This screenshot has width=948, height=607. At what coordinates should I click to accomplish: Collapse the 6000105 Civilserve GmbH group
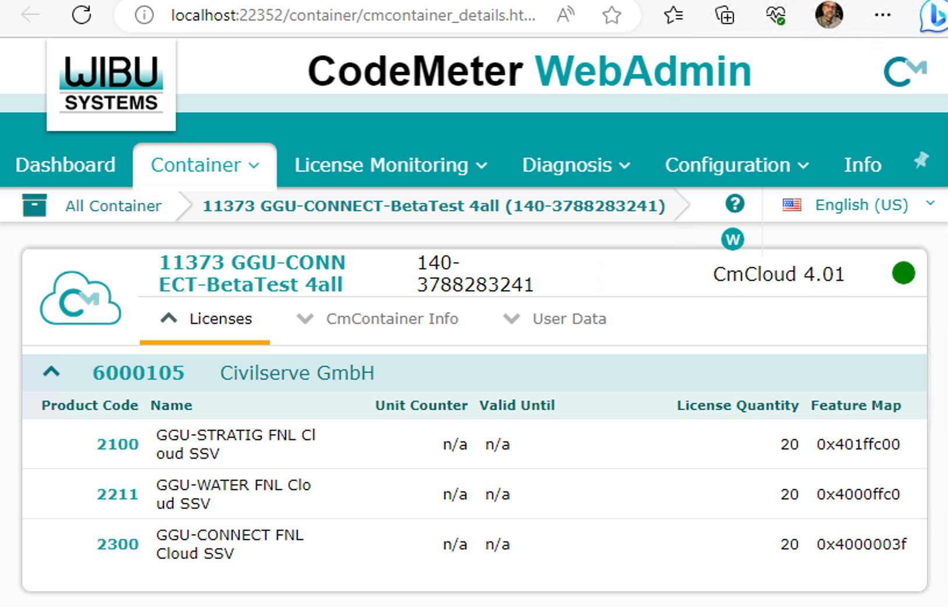[x=52, y=372]
